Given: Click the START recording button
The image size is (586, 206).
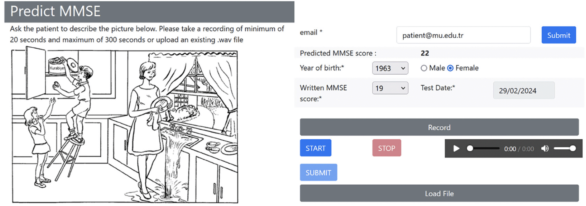Looking at the screenshot, I should point(316,148).
